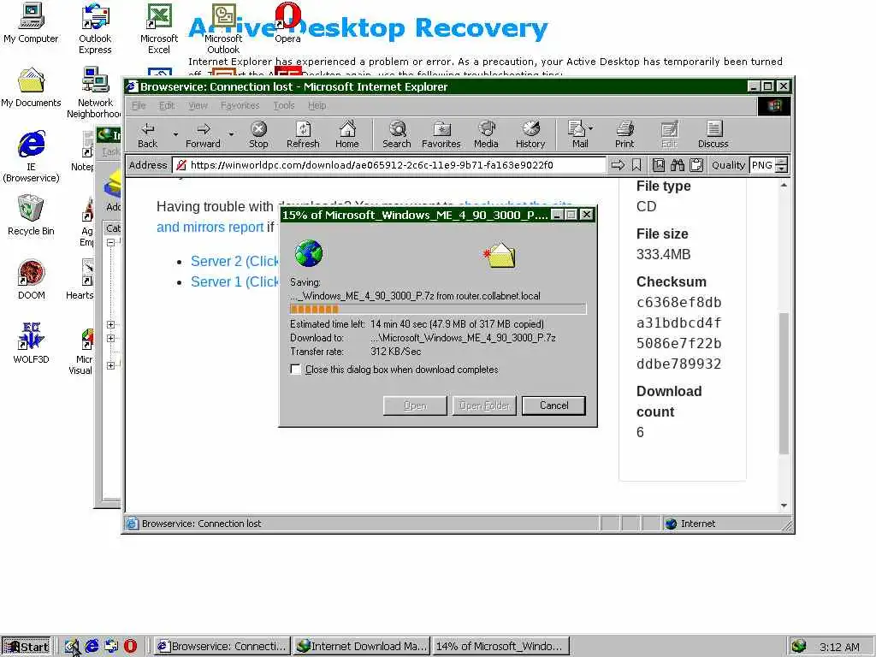The width and height of the screenshot is (876, 657).
Task: Click the address bar URL field
Action: (x=389, y=165)
